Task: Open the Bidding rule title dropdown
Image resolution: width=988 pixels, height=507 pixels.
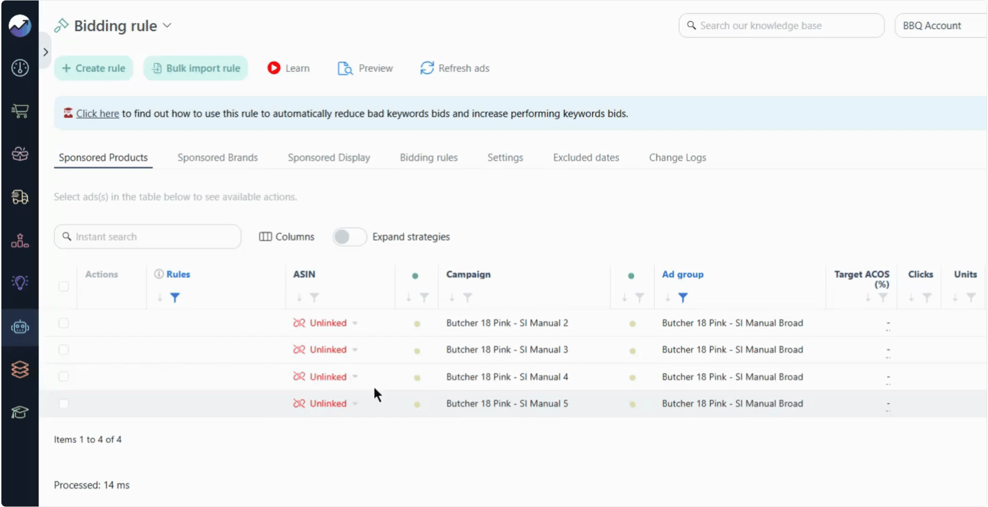Action: pos(167,26)
